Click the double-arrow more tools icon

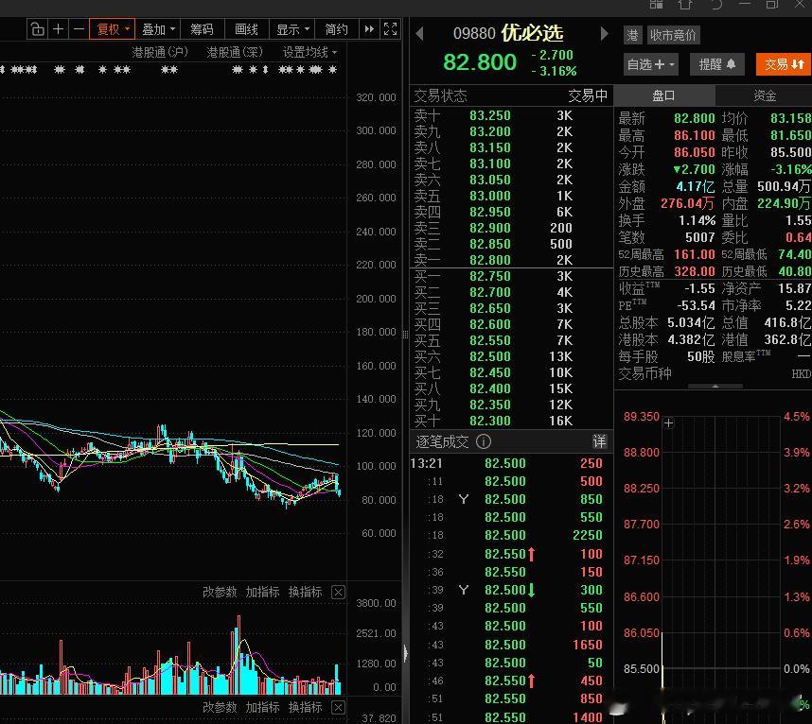(369, 29)
